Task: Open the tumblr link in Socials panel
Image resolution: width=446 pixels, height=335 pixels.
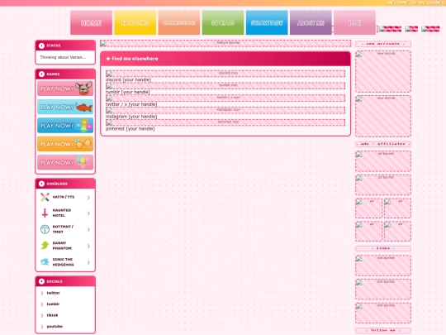Action: coord(53,304)
